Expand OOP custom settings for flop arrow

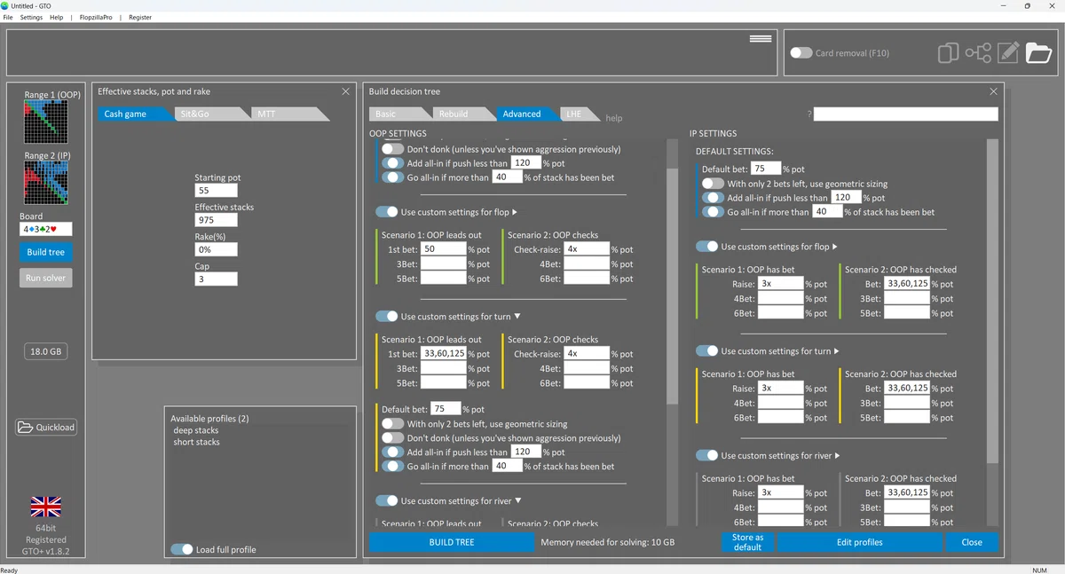[515, 212]
